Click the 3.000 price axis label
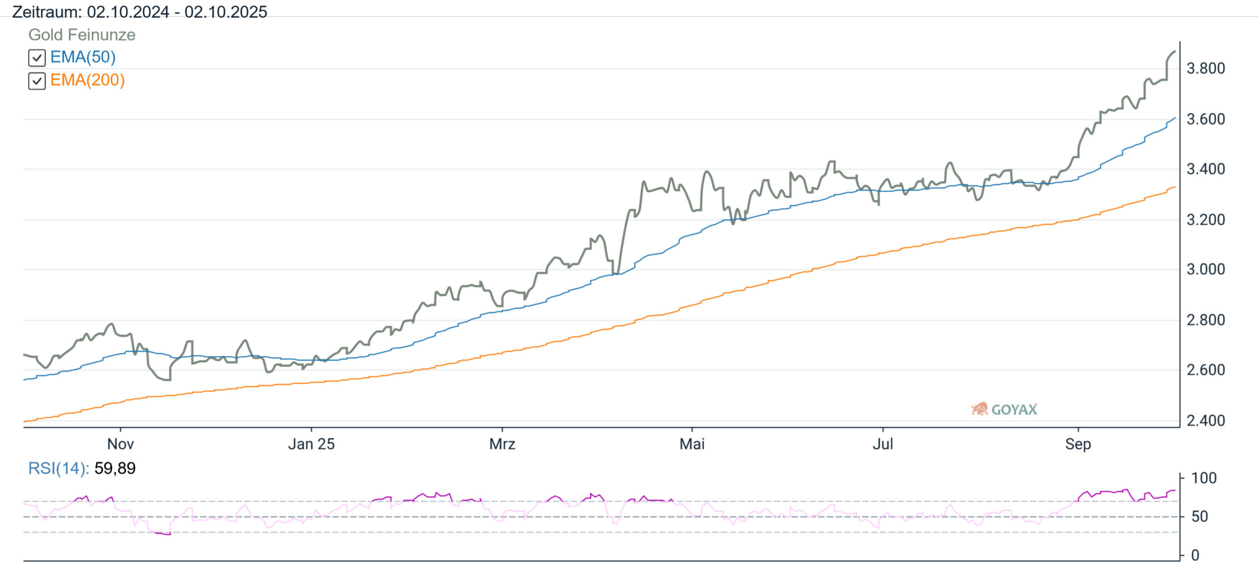The height and width of the screenshot is (566, 1258). point(1205,269)
